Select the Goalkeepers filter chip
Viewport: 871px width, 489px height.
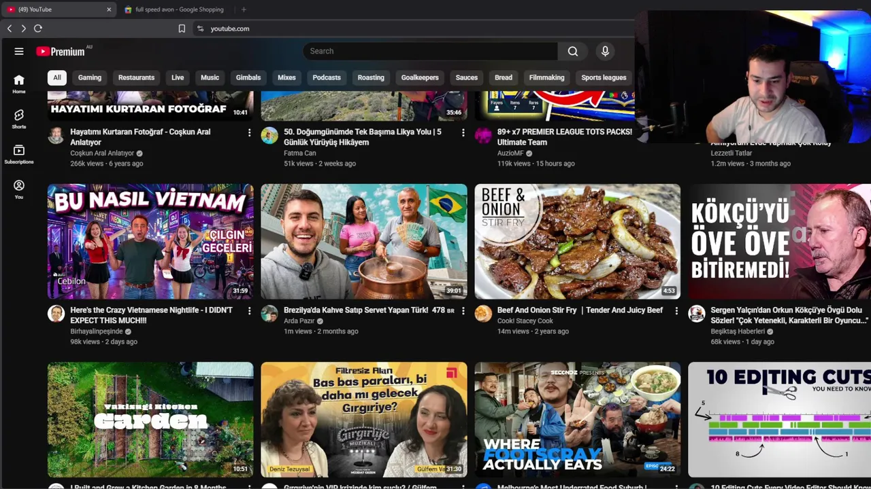pyautogui.click(x=420, y=77)
